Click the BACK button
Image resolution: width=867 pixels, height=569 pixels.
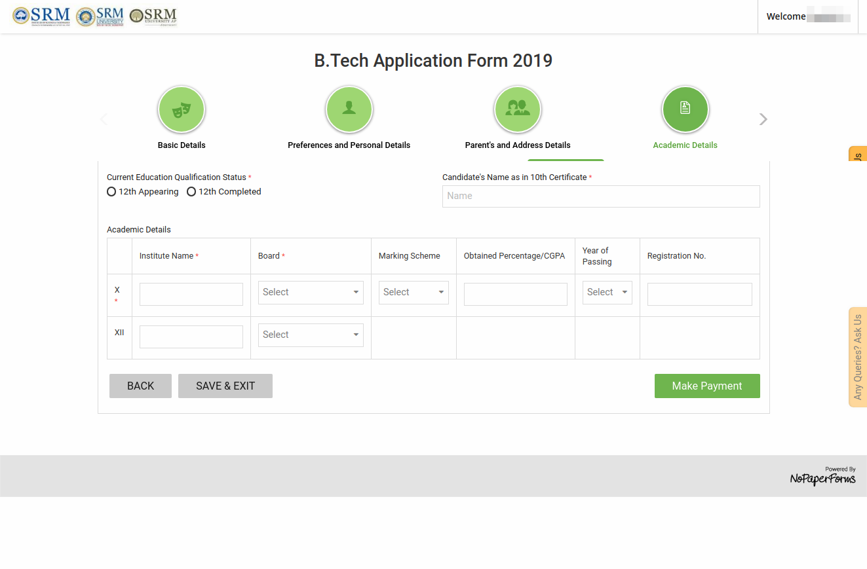[x=140, y=386]
